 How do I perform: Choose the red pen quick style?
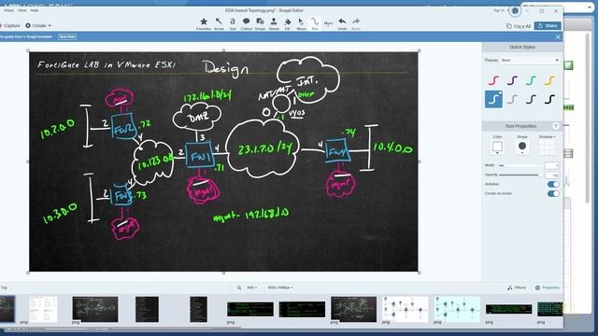coord(493,80)
